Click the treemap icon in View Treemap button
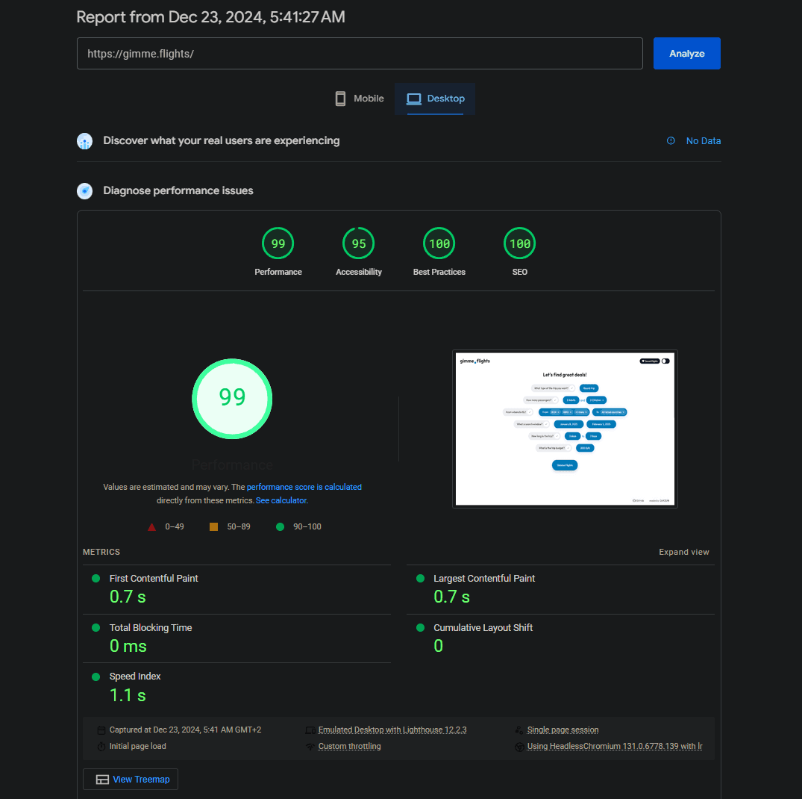This screenshot has height=799, width=802. pos(103,780)
